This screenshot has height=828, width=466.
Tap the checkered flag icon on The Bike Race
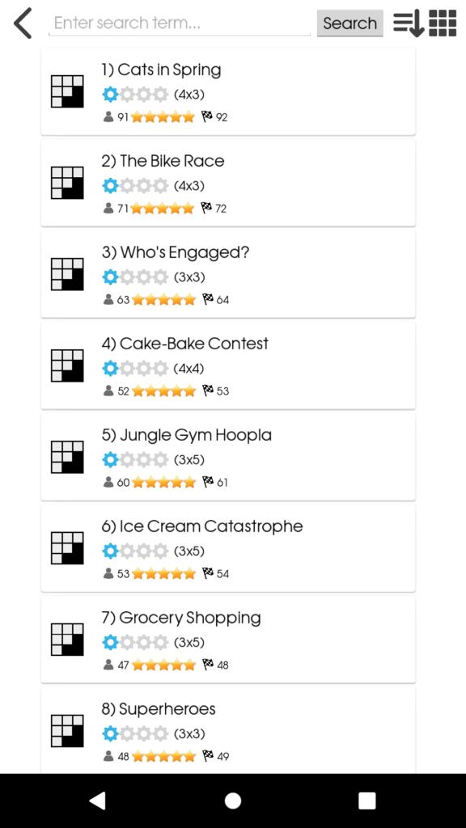pyautogui.click(x=206, y=208)
